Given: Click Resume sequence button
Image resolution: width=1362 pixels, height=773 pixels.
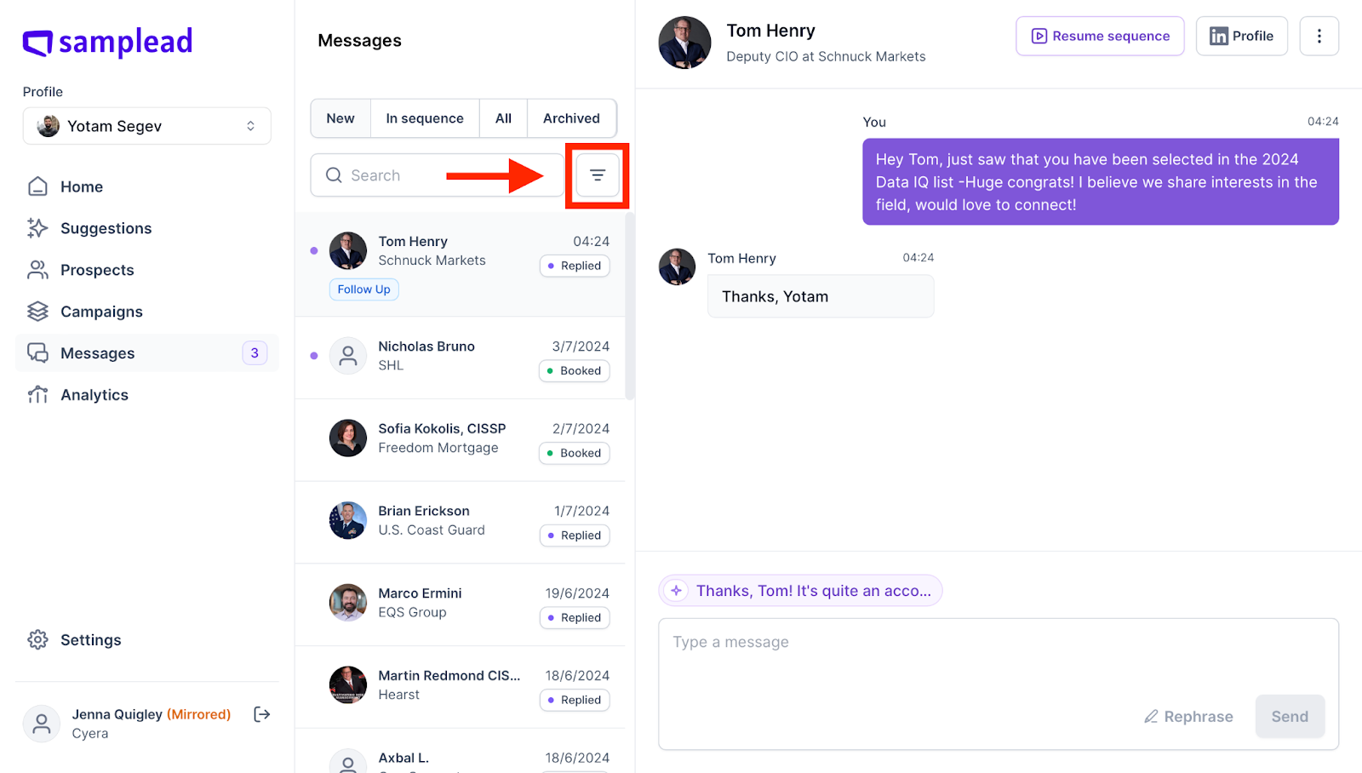Looking at the screenshot, I should click(x=1100, y=36).
